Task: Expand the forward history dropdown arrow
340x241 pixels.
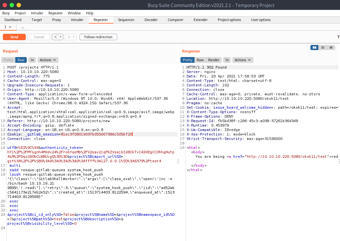Action: point(74,37)
